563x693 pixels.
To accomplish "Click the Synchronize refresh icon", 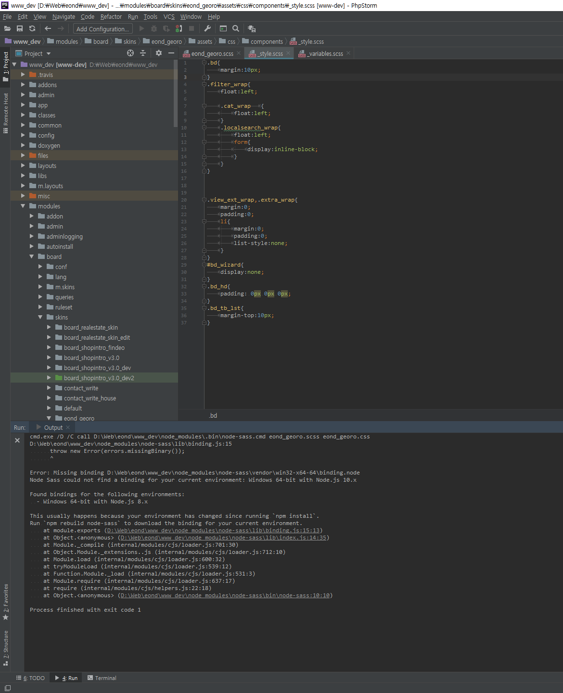I will (32, 29).
